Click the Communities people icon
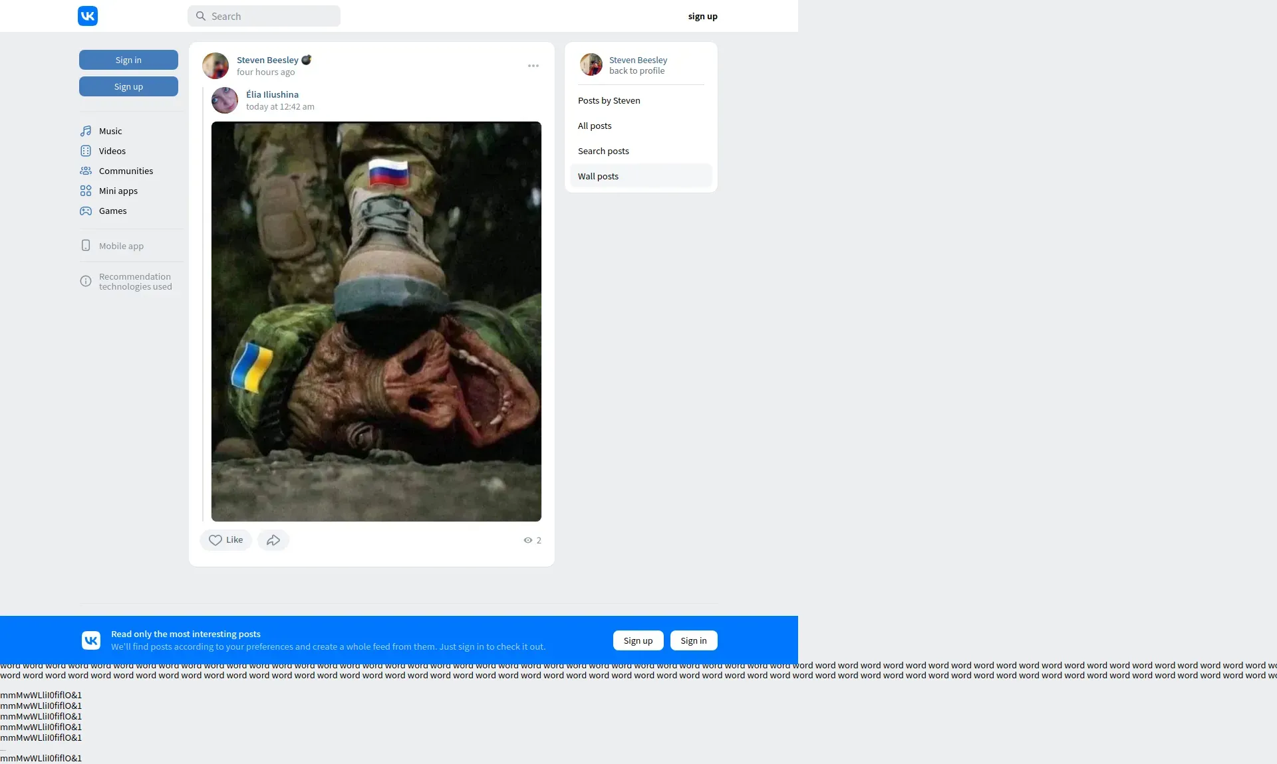This screenshot has width=1277, height=764. (x=86, y=171)
